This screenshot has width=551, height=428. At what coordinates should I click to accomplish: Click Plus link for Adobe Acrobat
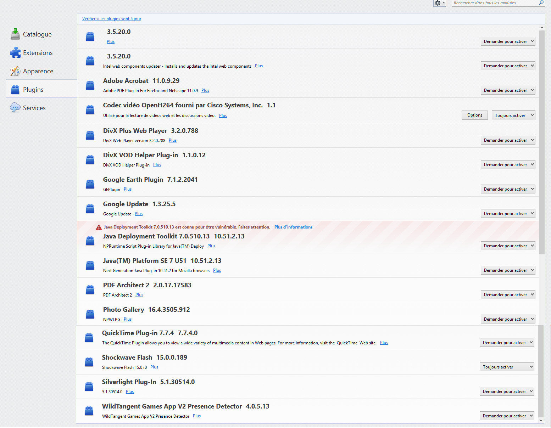pyautogui.click(x=205, y=91)
